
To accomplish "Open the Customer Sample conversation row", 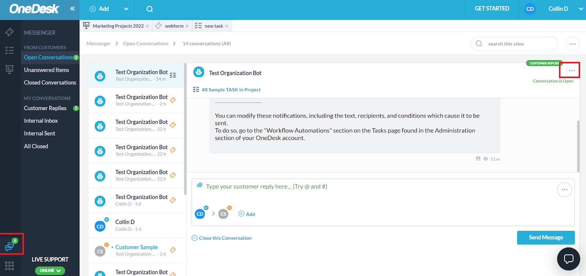I will (136, 251).
